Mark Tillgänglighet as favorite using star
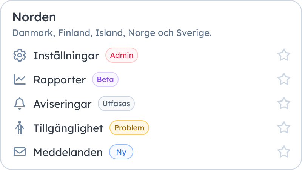This screenshot has height=170, width=302. coord(284,128)
